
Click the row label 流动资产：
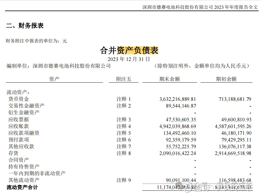coord(18,92)
